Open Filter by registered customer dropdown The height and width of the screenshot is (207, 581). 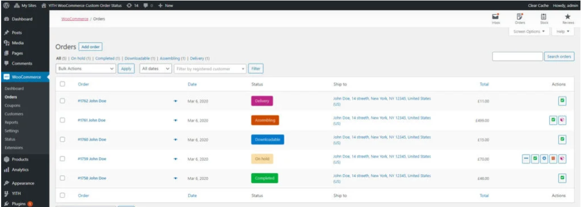(x=210, y=69)
